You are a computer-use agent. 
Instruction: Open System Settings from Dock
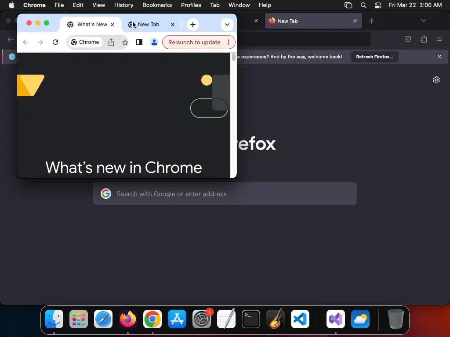point(202,319)
